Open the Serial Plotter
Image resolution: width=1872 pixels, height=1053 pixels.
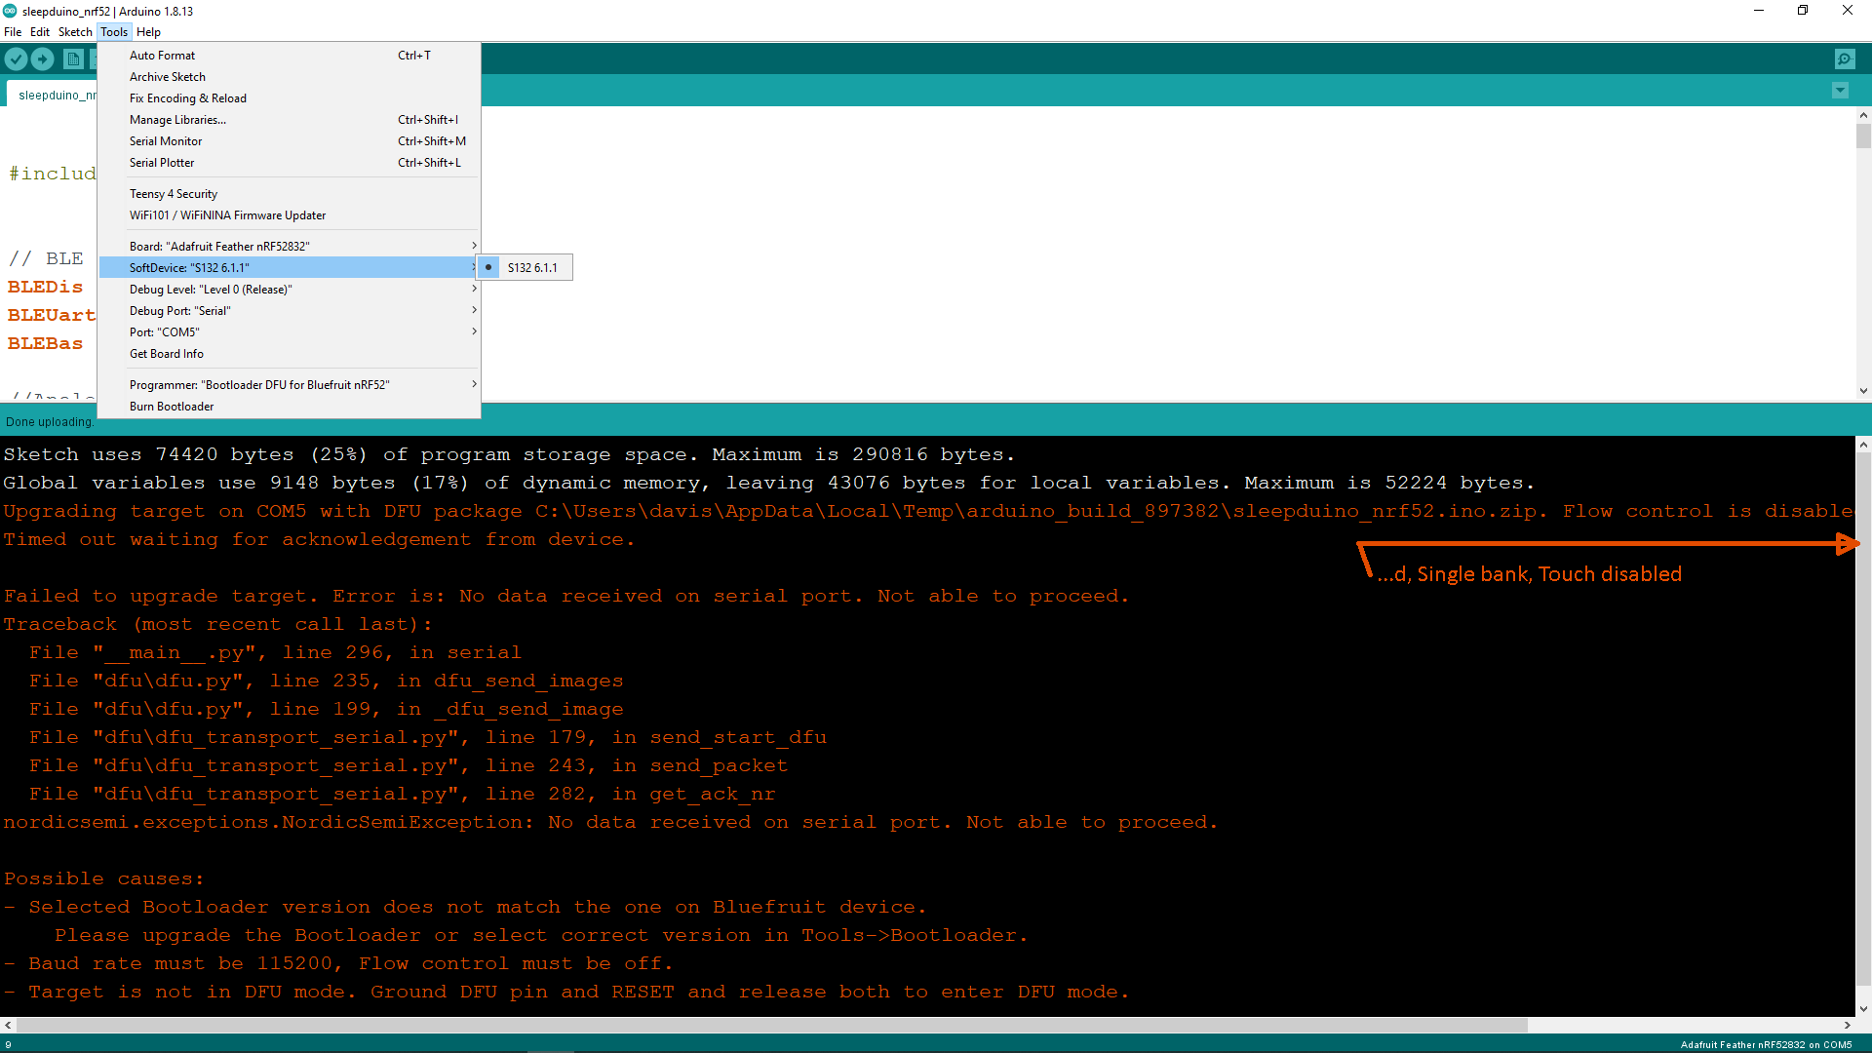pos(162,162)
